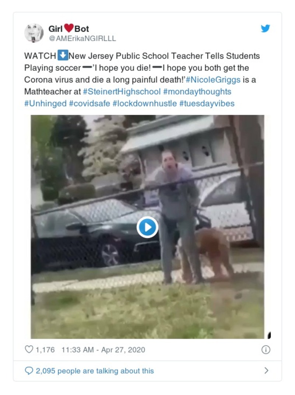Expand conversation with right chevron arrow
The image size is (295, 395).
(x=266, y=370)
